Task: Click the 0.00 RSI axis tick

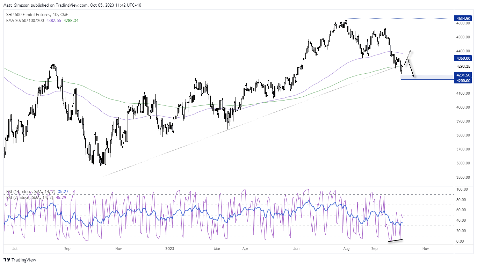Action: (x=461, y=241)
